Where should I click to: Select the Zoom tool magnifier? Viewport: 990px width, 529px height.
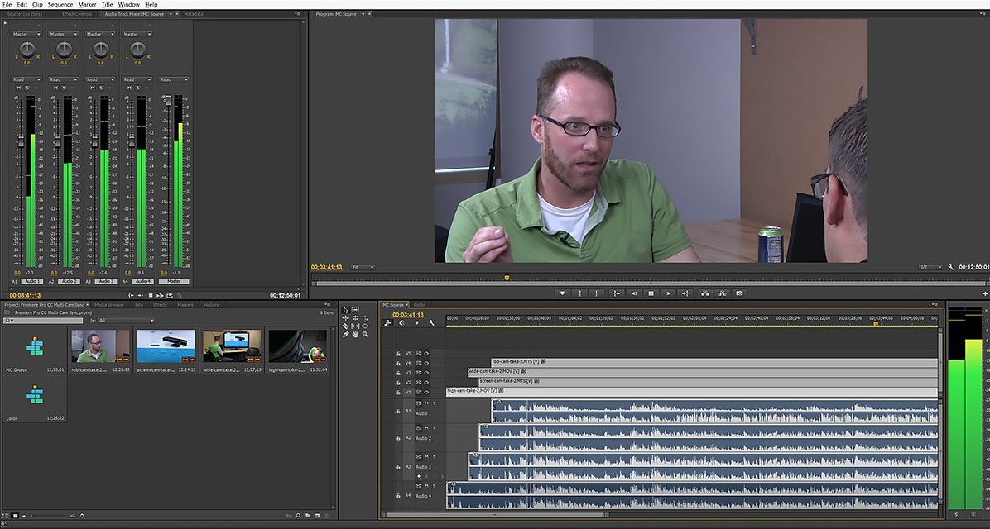pos(365,335)
